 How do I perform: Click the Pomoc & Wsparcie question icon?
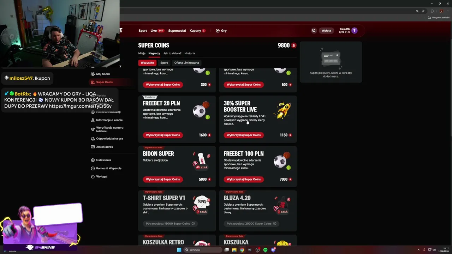93,168
